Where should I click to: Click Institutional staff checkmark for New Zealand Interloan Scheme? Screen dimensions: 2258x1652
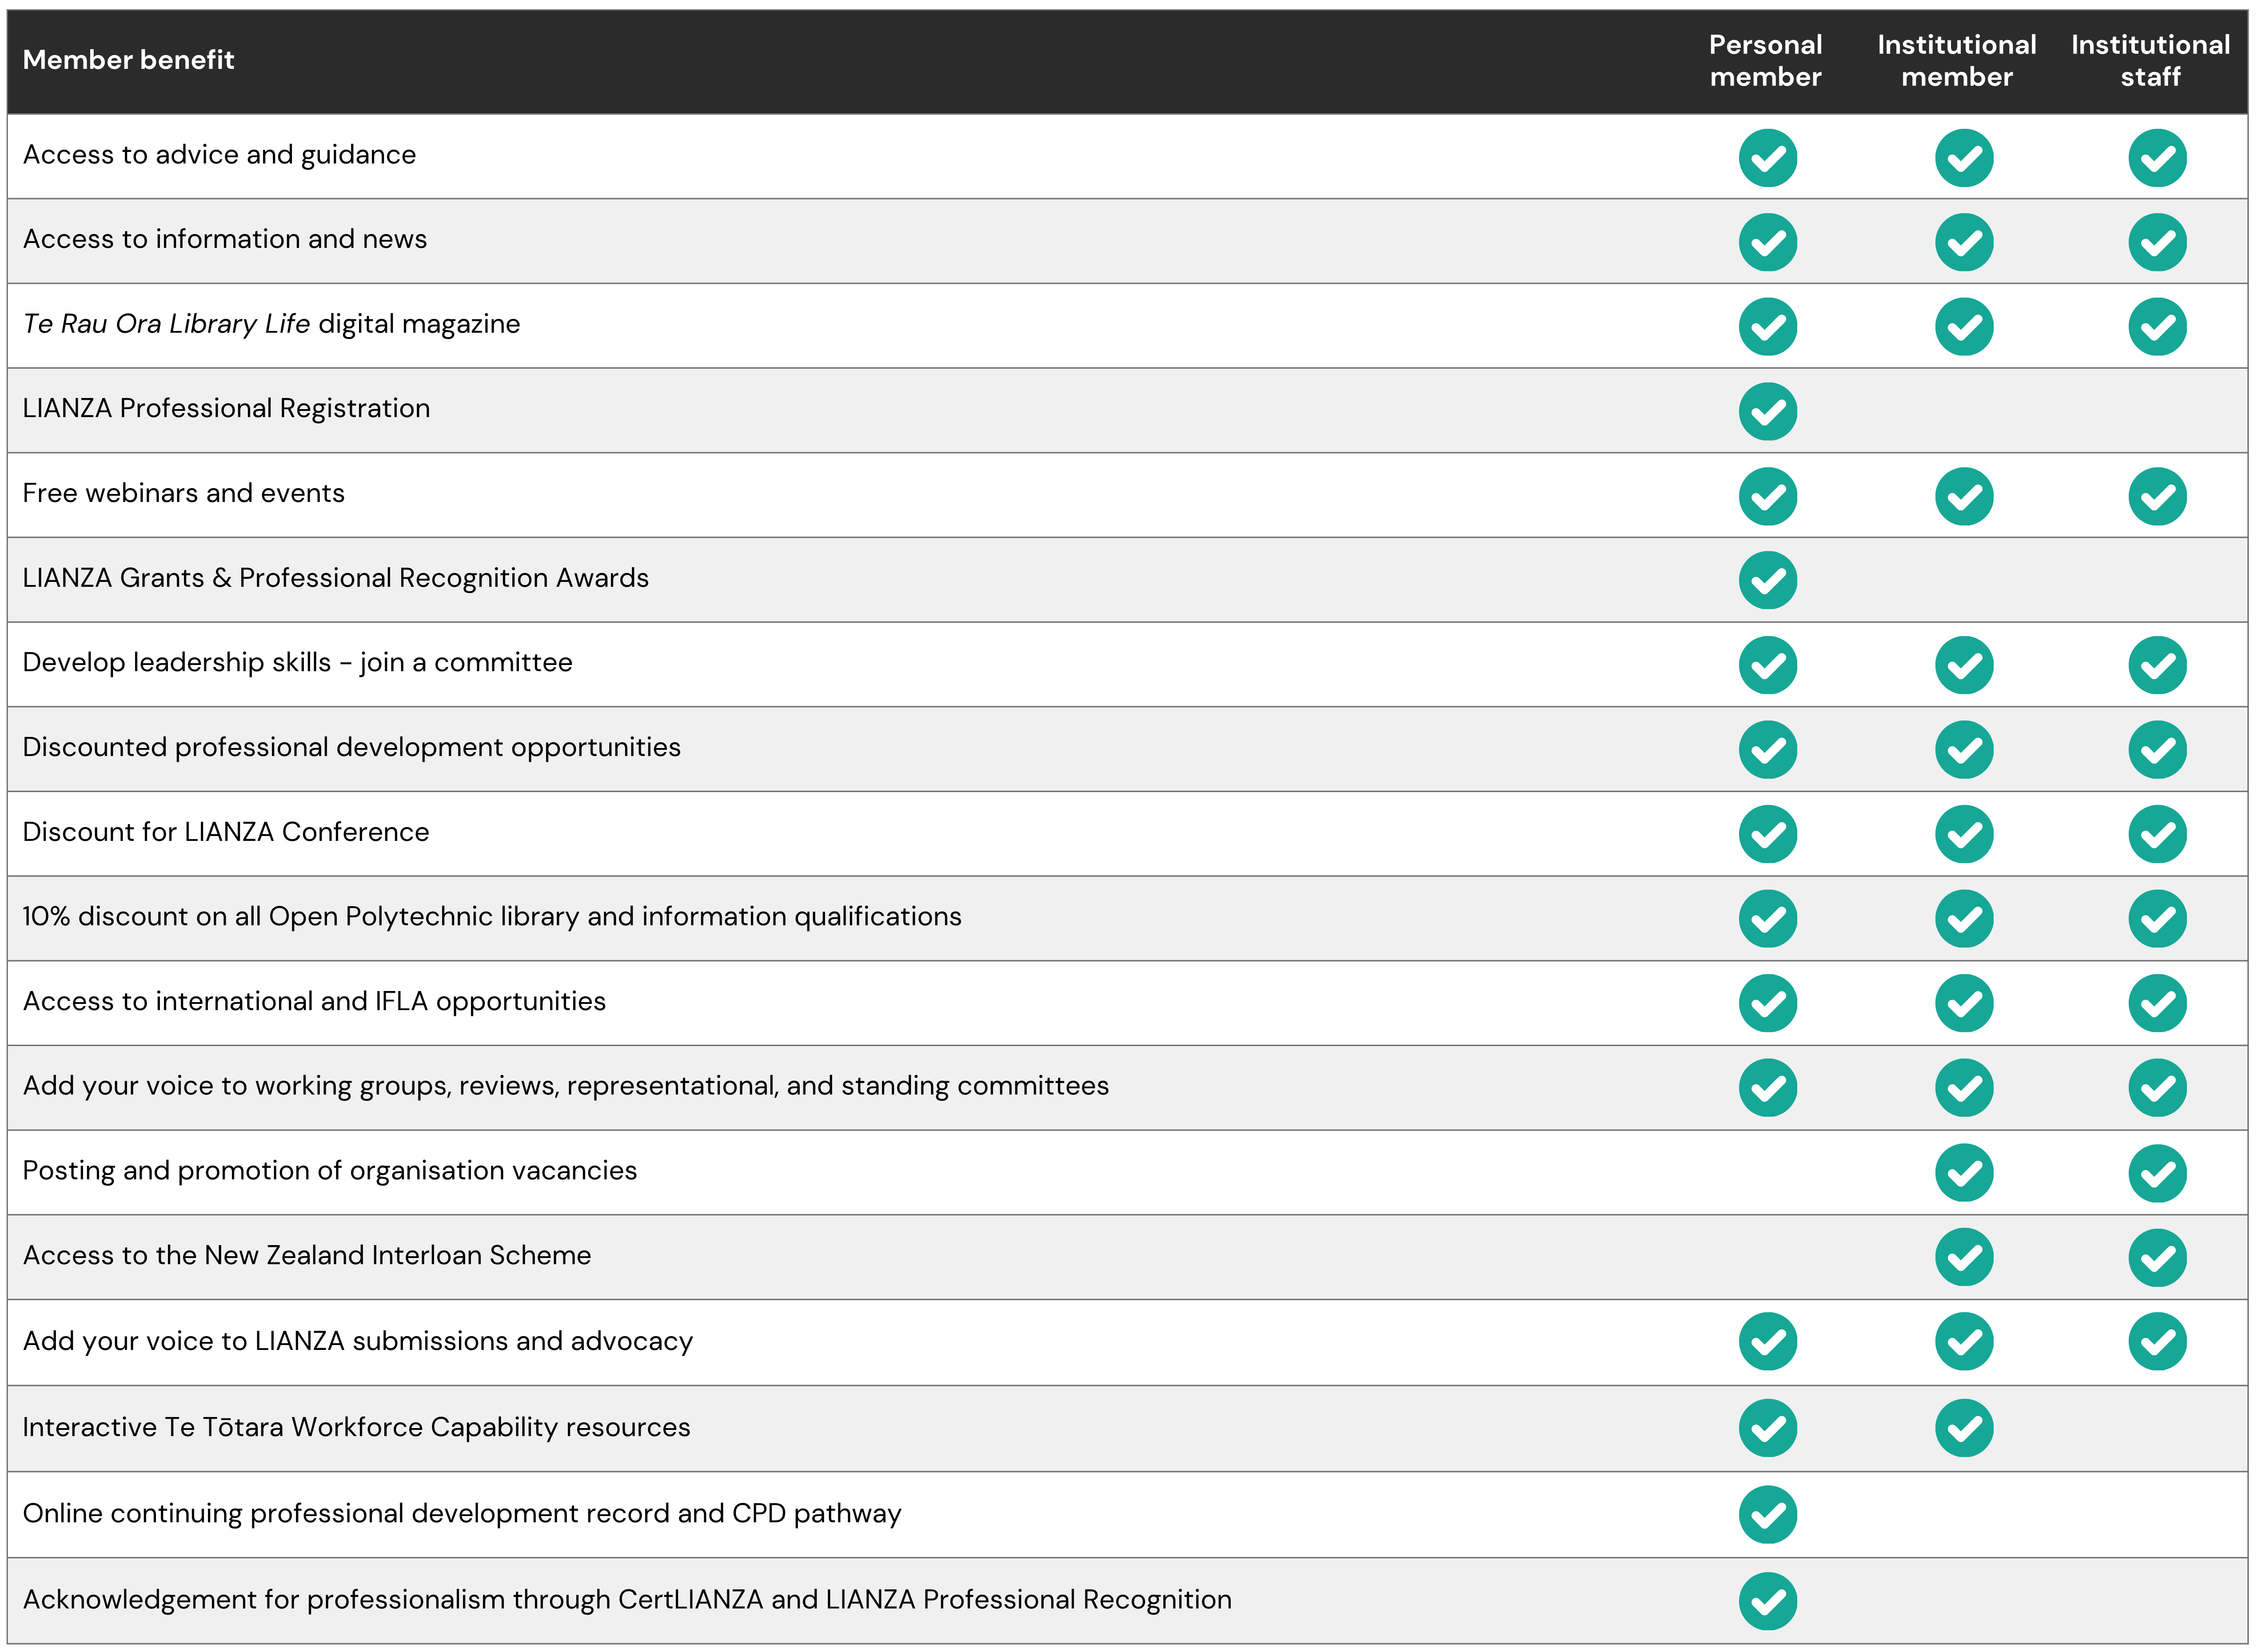tap(2157, 1257)
